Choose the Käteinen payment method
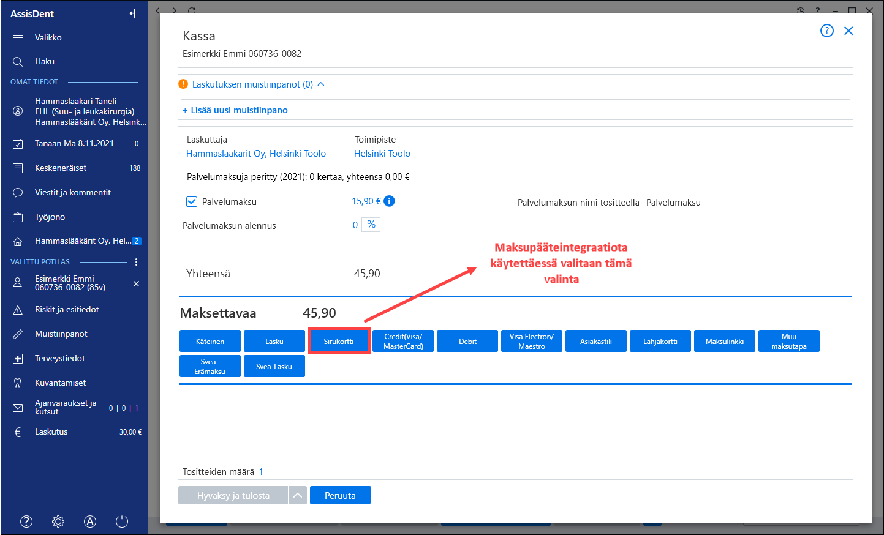The height and width of the screenshot is (535, 884). (x=210, y=341)
